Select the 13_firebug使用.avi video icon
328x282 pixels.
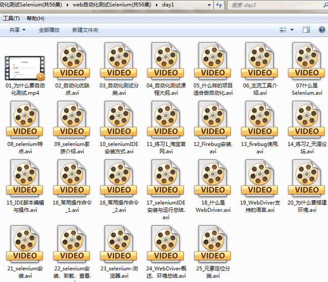[x=260, y=120]
